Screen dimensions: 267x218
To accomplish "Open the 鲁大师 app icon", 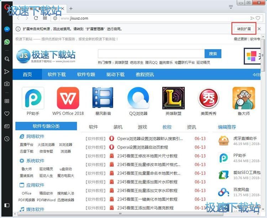I will coord(244,98).
